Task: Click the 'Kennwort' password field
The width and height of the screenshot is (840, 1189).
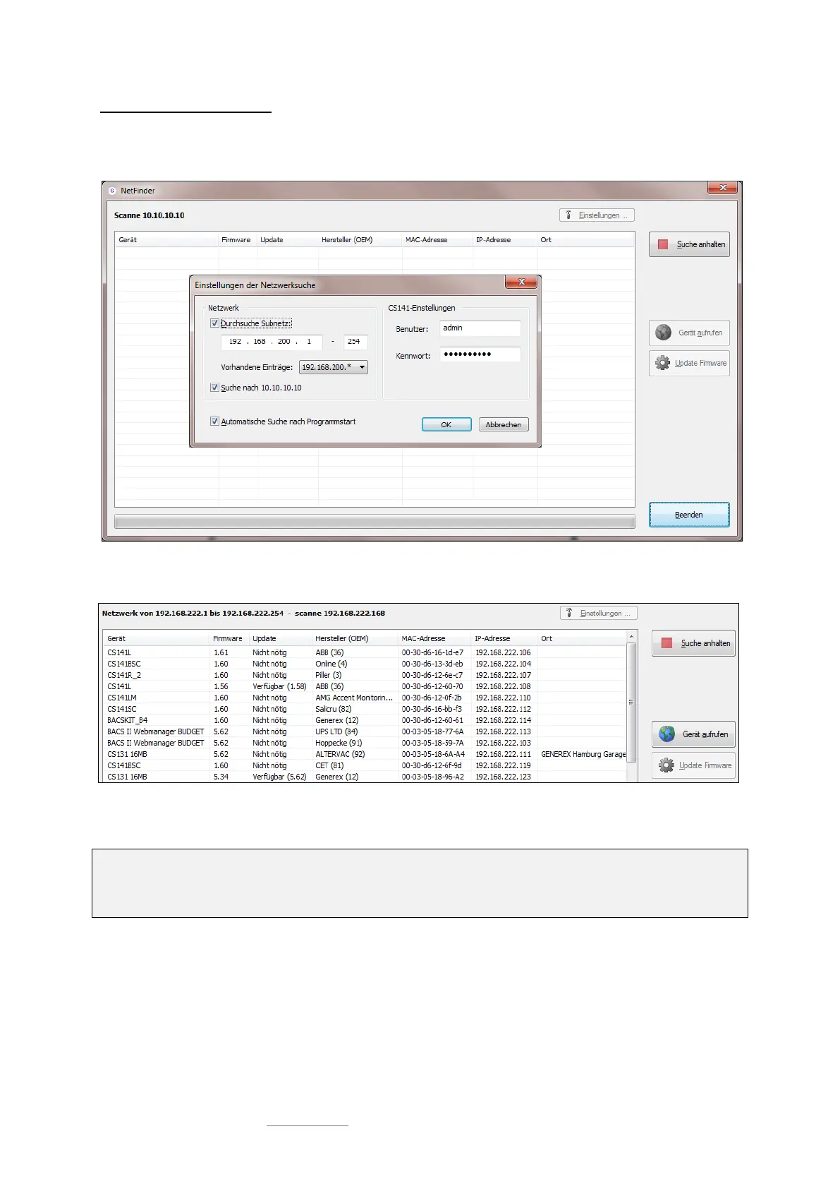Action: (x=480, y=354)
